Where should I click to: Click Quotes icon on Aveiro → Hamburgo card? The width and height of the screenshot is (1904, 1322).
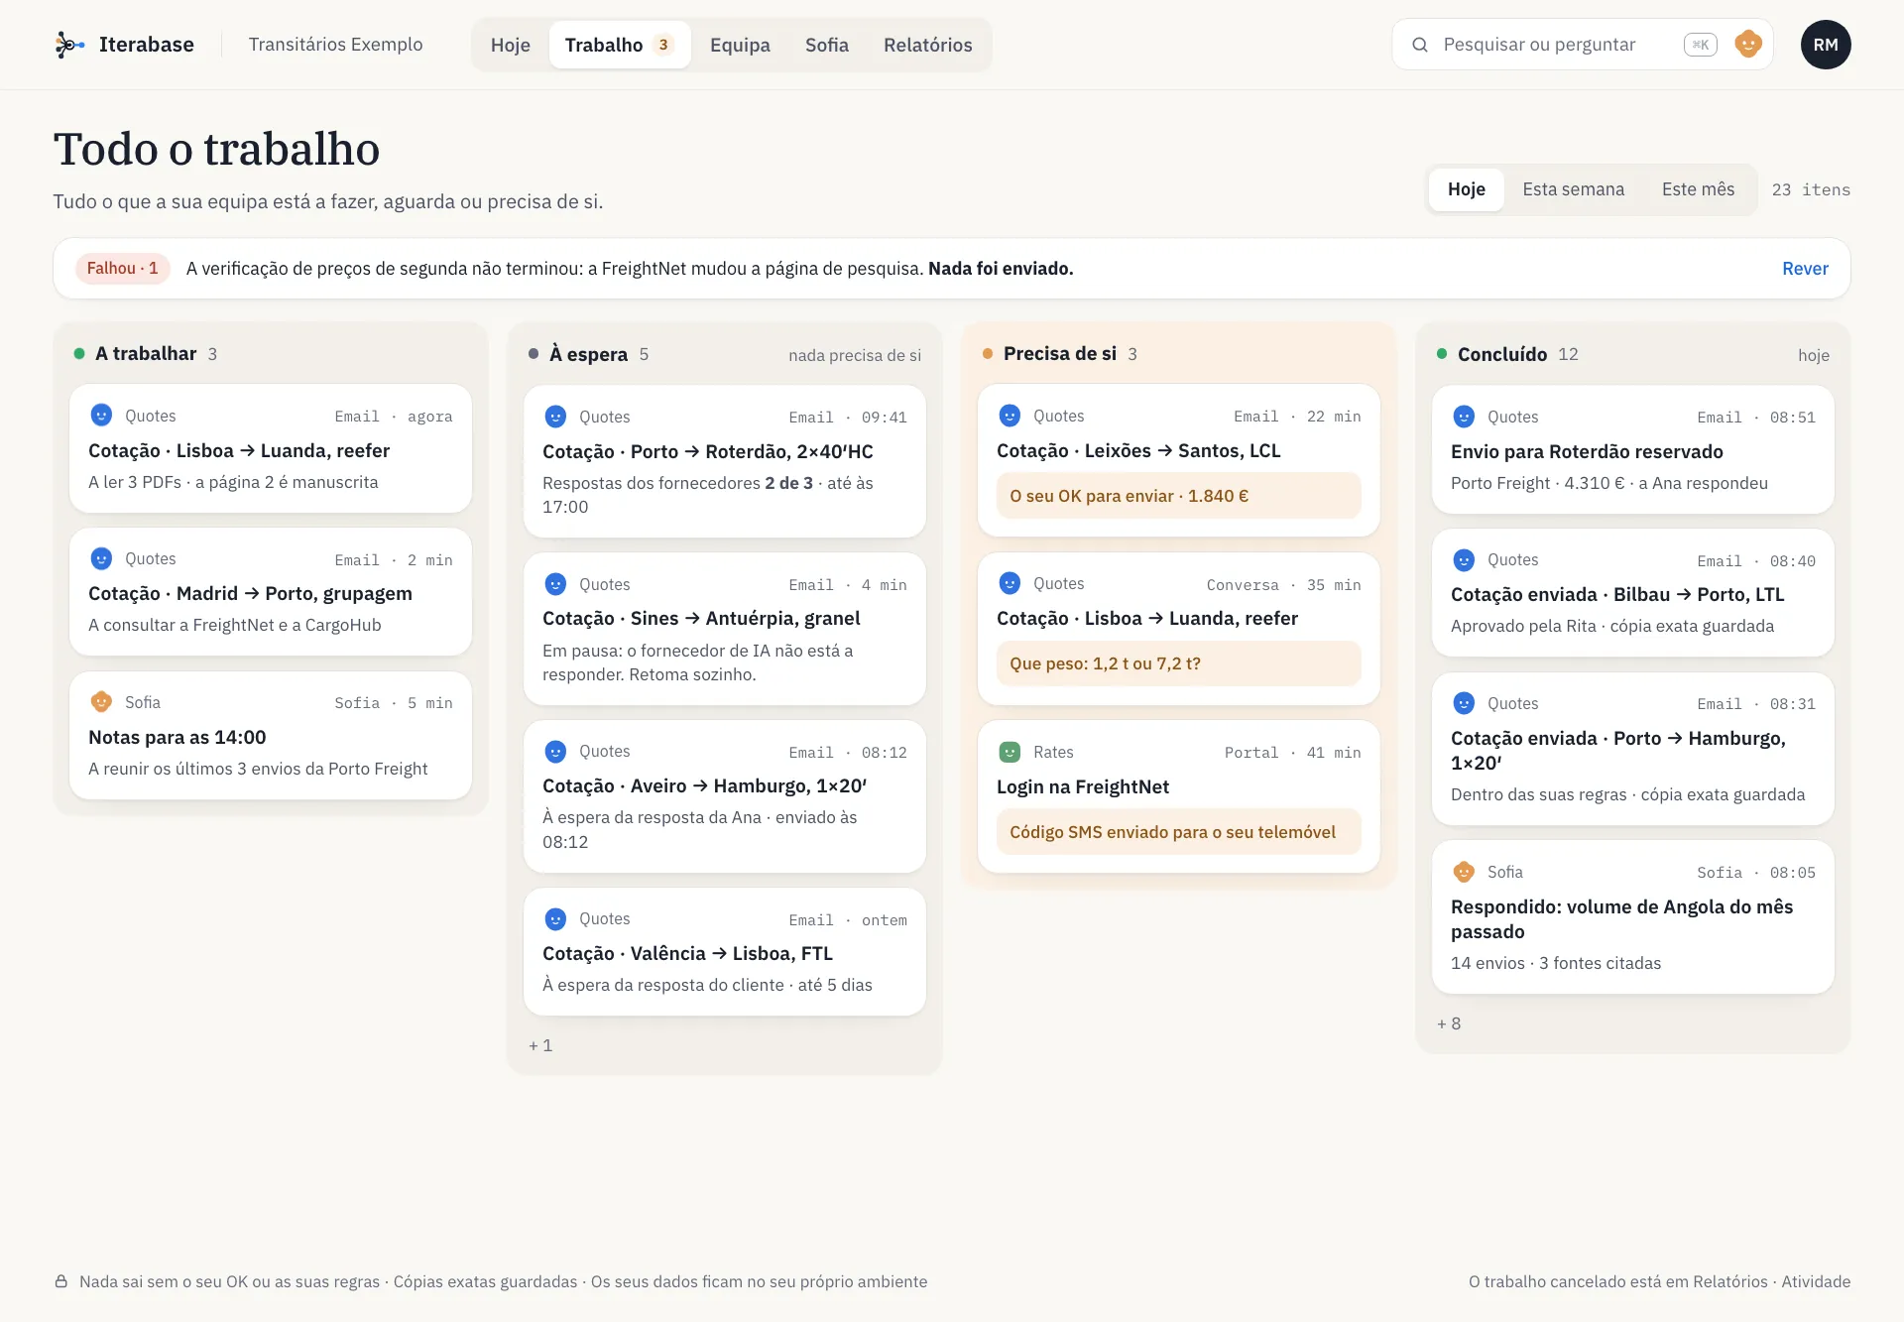click(555, 752)
